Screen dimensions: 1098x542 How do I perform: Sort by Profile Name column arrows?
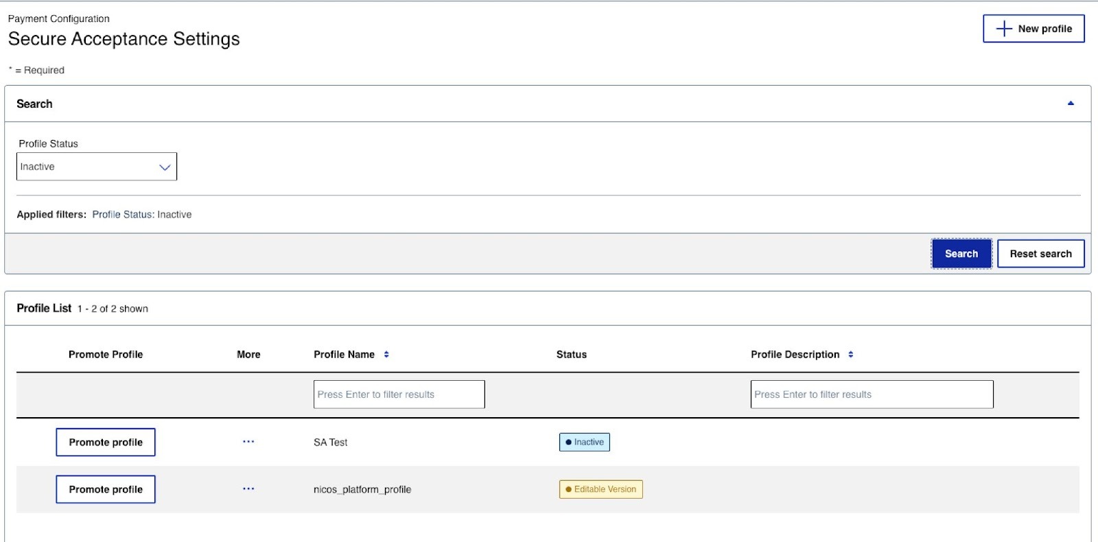[x=386, y=355]
